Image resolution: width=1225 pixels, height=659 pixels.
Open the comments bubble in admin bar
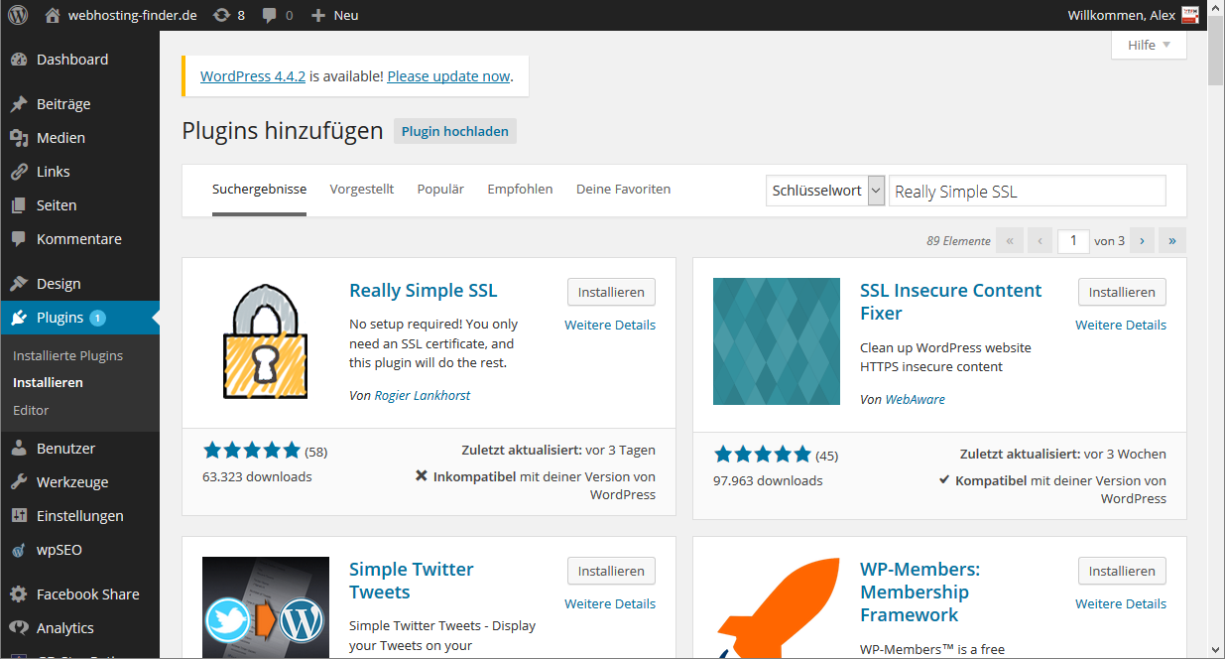pos(270,15)
